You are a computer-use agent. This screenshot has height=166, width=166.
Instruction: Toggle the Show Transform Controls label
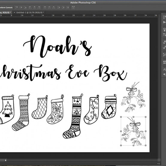(6, 7)
